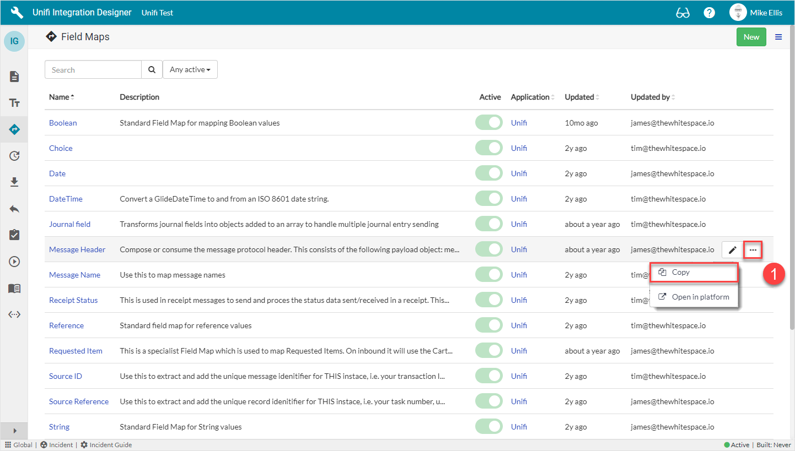Collapse the left sidebar with the arrow
The height and width of the screenshot is (451, 795).
coord(14,430)
